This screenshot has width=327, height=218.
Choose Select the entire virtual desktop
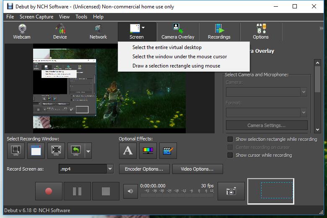(167, 47)
